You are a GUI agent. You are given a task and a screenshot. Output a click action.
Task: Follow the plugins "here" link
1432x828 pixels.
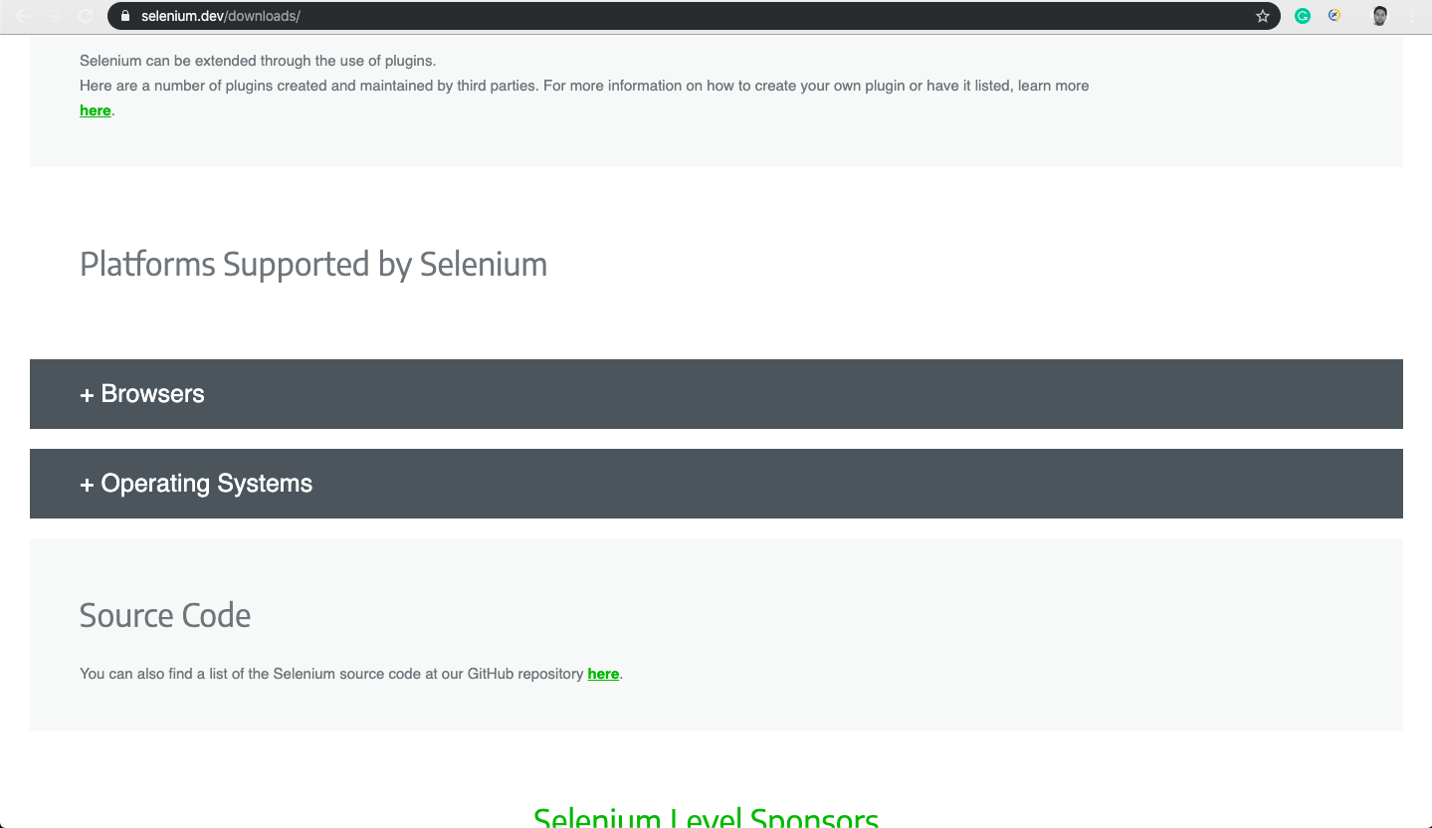96,110
